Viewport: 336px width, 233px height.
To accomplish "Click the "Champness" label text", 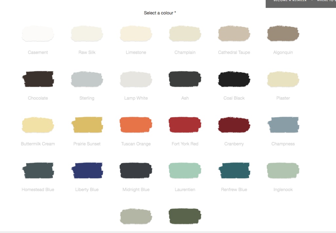I will tap(283, 144).
